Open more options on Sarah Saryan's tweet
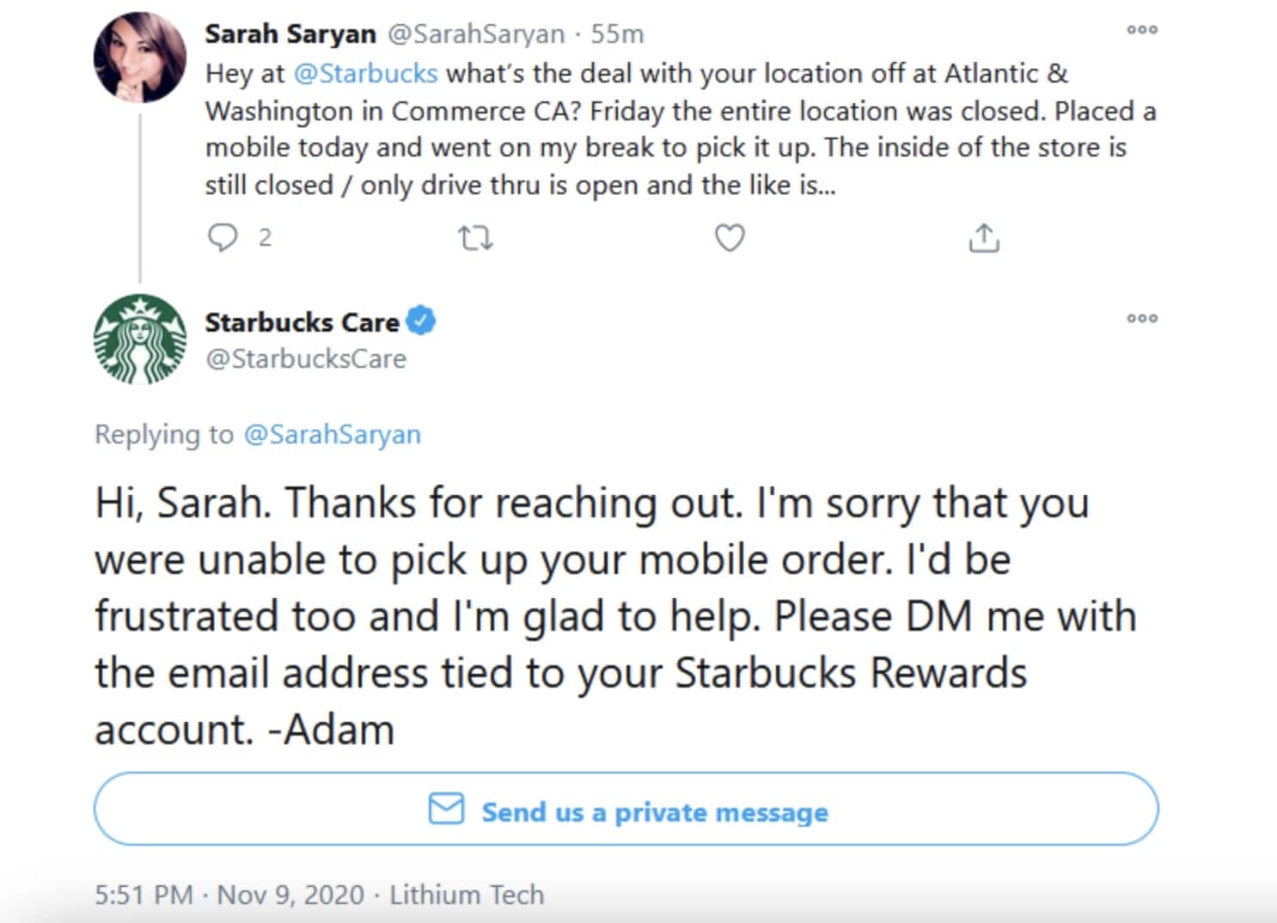The image size is (1277, 923). (1142, 30)
